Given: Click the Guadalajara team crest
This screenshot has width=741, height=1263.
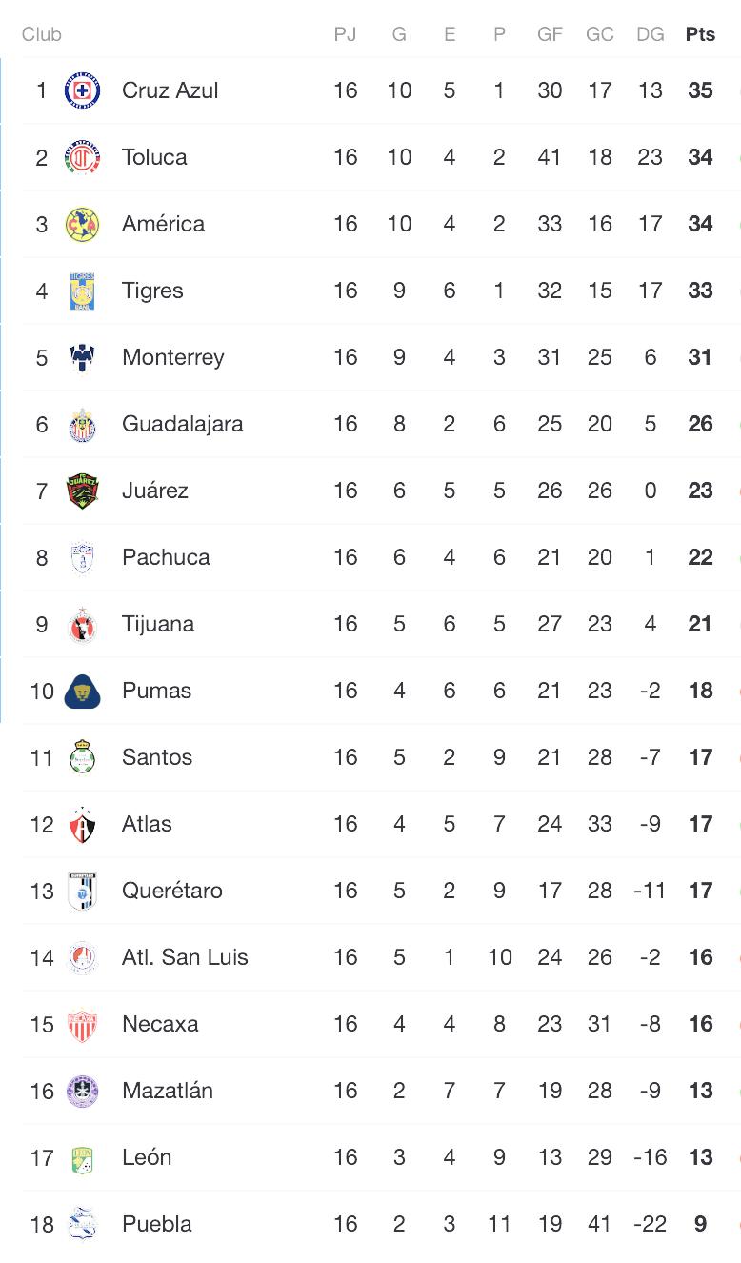Looking at the screenshot, I should [83, 424].
